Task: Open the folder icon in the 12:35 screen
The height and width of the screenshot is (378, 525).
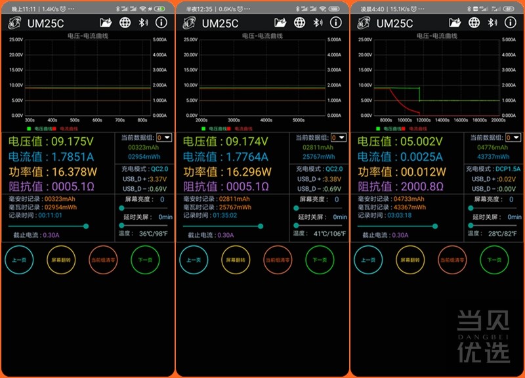Action: tap(280, 23)
